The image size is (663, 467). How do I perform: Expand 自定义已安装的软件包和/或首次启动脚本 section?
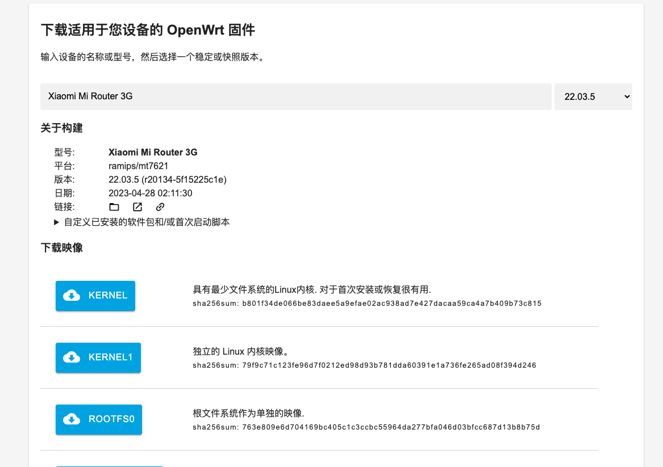coord(142,222)
